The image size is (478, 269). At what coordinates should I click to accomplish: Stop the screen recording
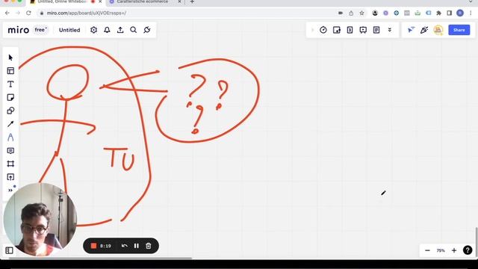point(93,246)
